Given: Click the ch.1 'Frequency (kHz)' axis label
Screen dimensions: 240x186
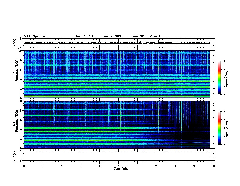Looking at the screenshot, I should pyautogui.click(x=17, y=71).
